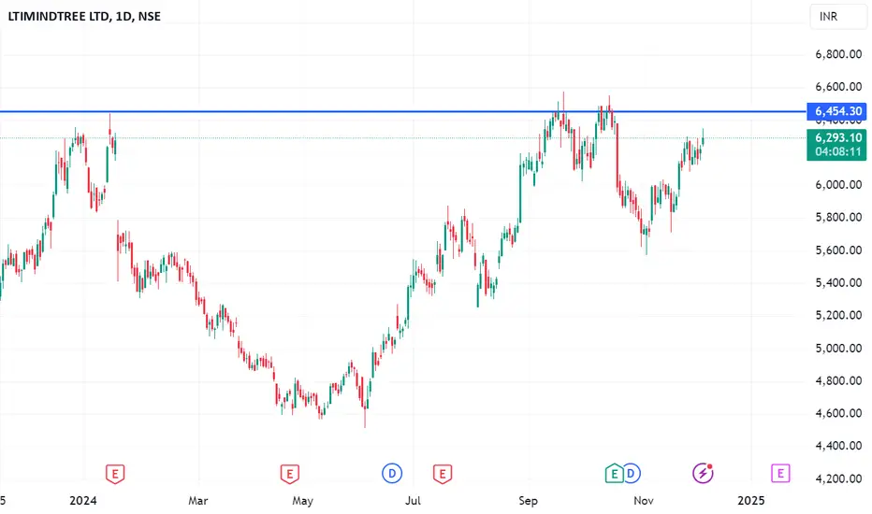This screenshot has width=872, height=514.
Task: Click the 4,600.00 price axis label
Action: pyautogui.click(x=838, y=413)
